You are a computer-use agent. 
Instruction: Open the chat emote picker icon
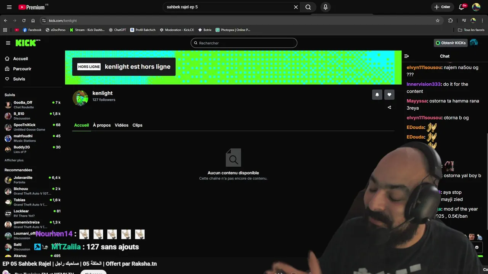point(477,247)
